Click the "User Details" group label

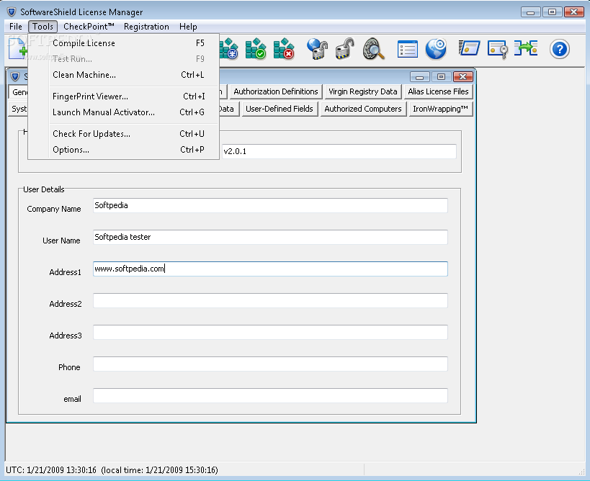(44, 189)
